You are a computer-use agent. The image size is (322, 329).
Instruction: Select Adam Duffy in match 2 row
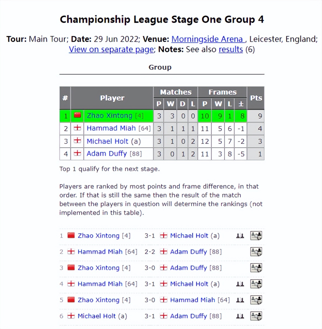coord(188,252)
